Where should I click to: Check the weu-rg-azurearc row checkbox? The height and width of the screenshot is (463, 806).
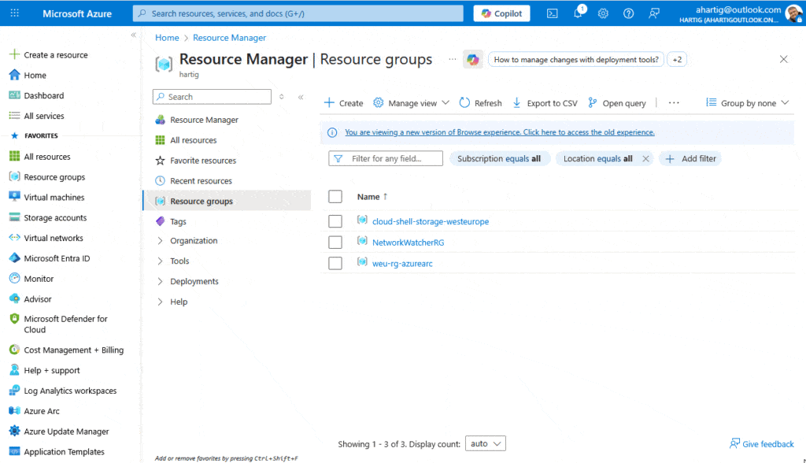coord(335,262)
